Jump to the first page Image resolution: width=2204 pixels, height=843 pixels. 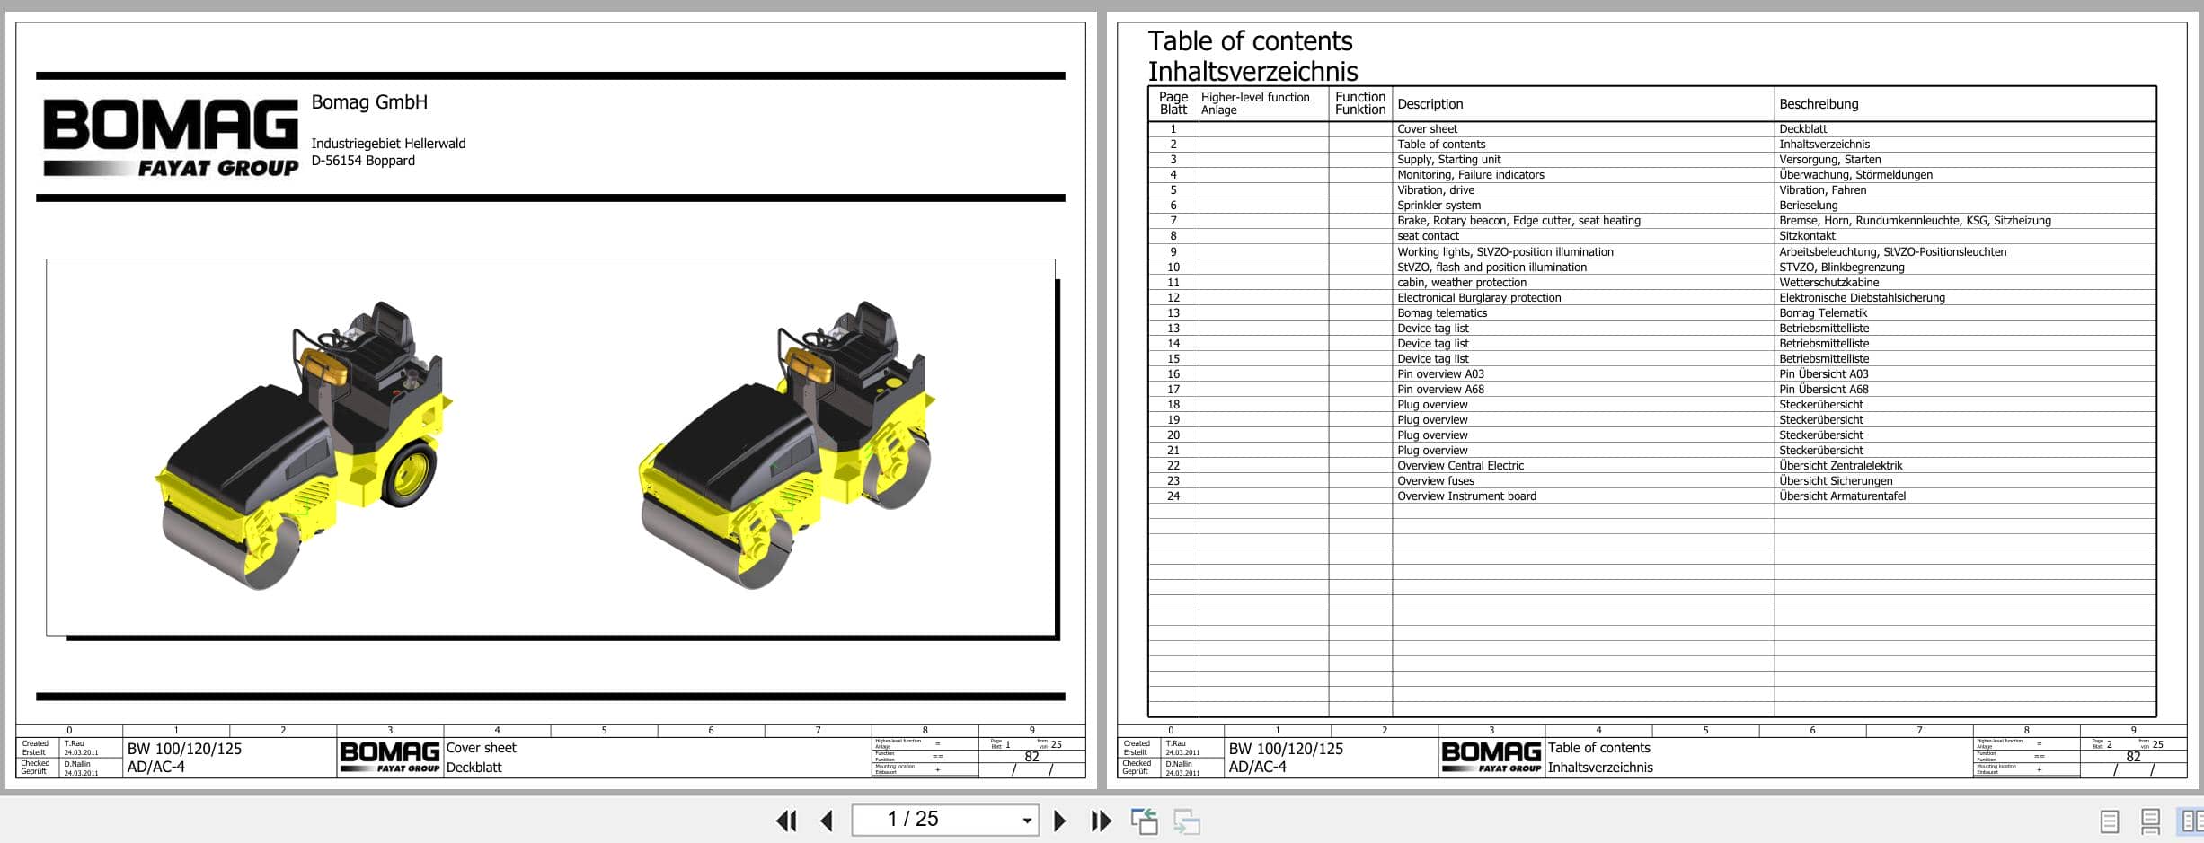coord(786,820)
